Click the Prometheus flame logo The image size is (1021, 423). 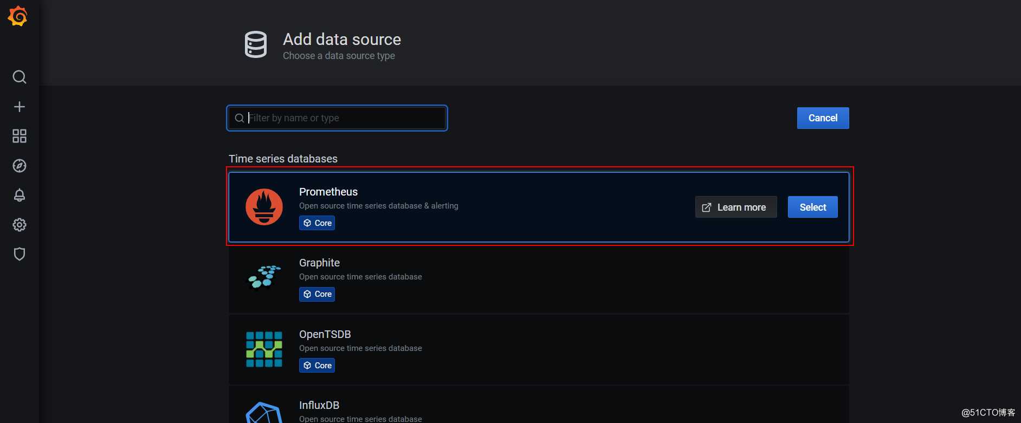click(264, 207)
